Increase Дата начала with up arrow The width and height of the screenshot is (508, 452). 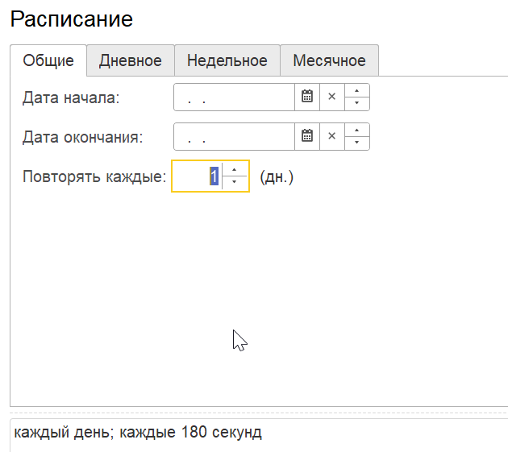pyautogui.click(x=356, y=91)
